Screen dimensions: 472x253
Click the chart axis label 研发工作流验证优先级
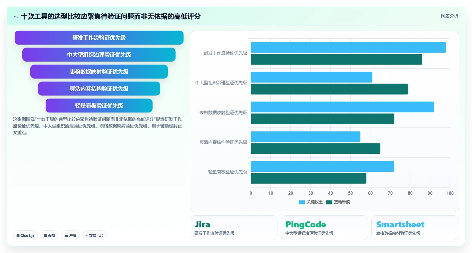pos(226,53)
